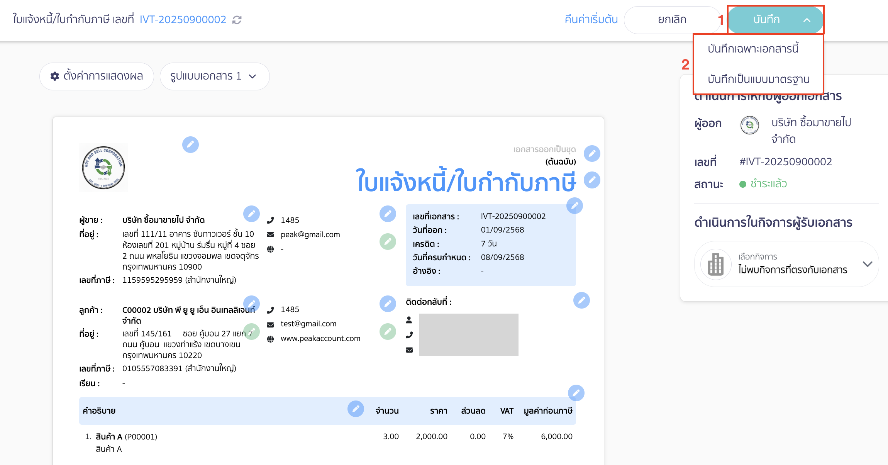This screenshot has height=465, width=888.
Task: Click the คืนค่าเริ่มต้น reset link
Action: [590, 19]
